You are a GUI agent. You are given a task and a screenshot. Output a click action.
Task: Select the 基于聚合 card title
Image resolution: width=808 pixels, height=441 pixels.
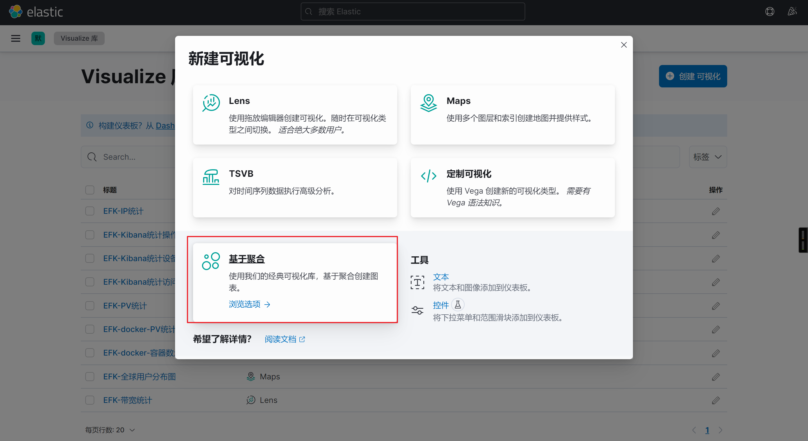click(247, 259)
